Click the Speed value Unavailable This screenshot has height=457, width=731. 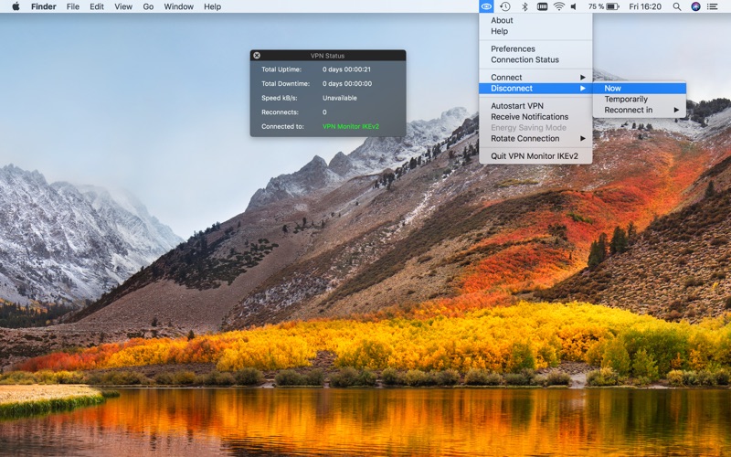[x=339, y=98]
